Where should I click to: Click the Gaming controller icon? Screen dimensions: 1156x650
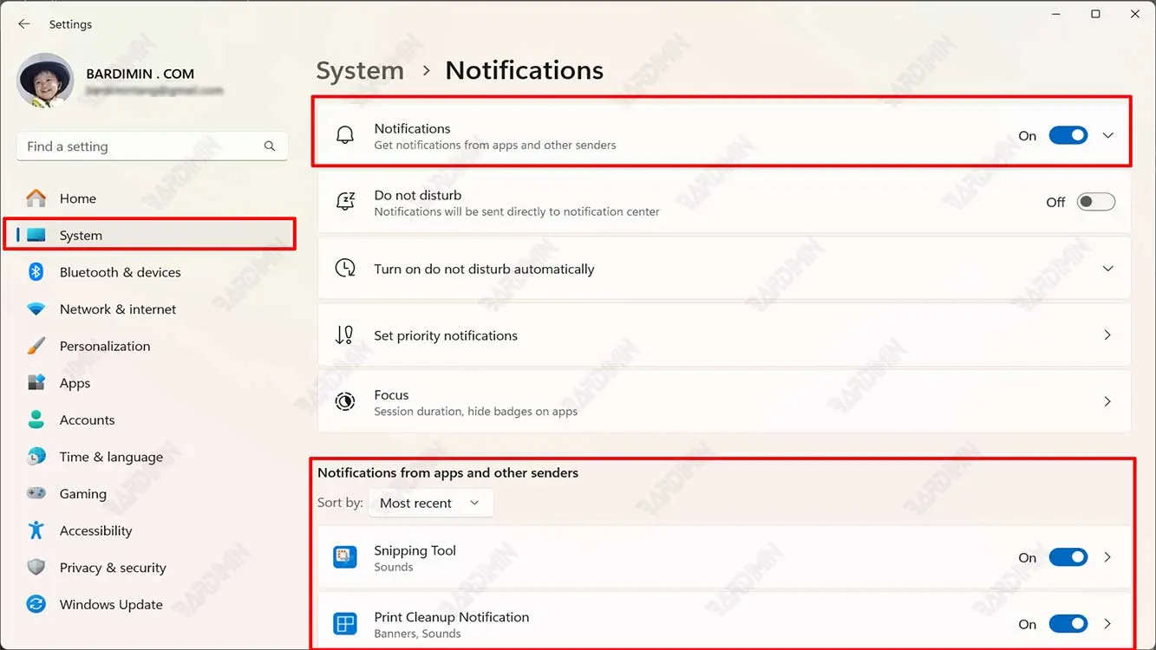pos(36,494)
